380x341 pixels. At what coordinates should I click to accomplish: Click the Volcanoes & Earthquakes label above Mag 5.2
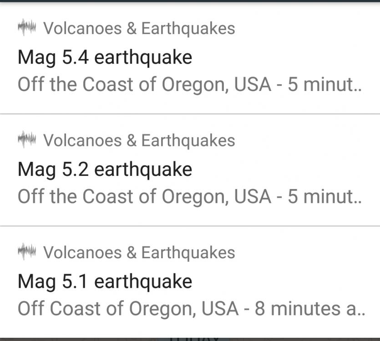[x=139, y=140]
